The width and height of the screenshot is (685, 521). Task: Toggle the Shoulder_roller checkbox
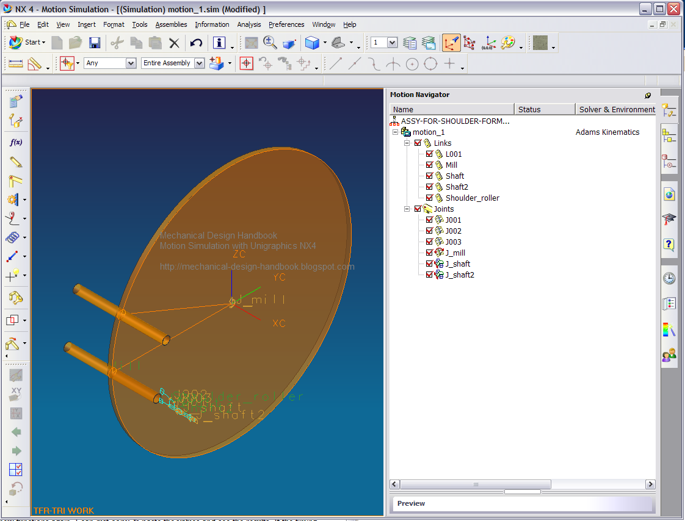[429, 198]
